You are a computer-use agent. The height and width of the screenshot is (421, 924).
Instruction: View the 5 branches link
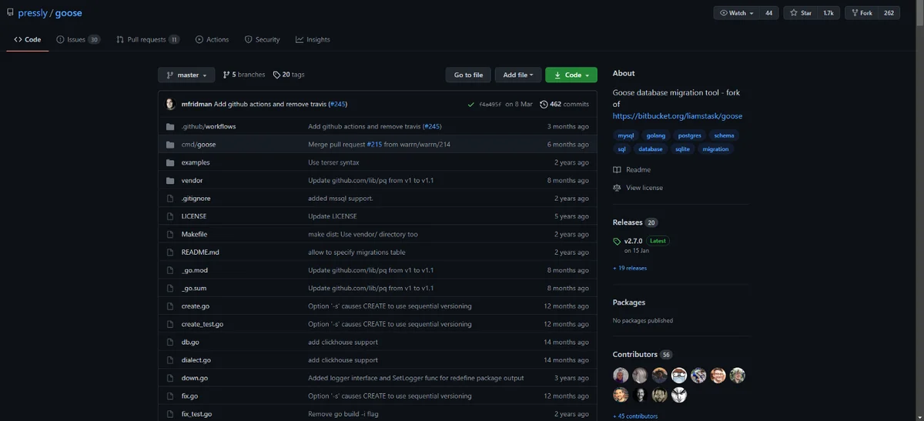tap(243, 75)
